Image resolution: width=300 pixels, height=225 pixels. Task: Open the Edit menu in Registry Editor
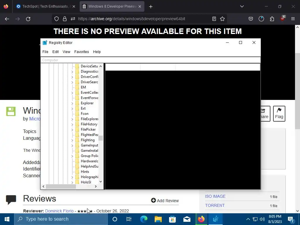(x=55, y=52)
